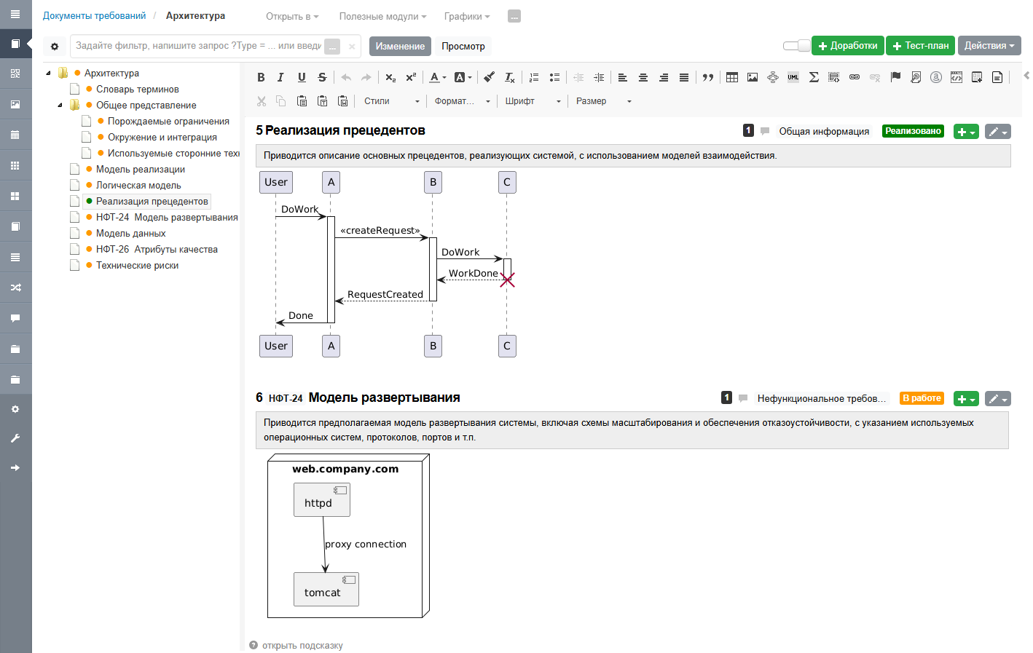Insert a hyperlink with the chain icon

pos(855,77)
